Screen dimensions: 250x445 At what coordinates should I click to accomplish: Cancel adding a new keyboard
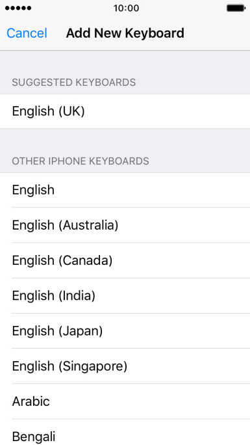click(27, 33)
